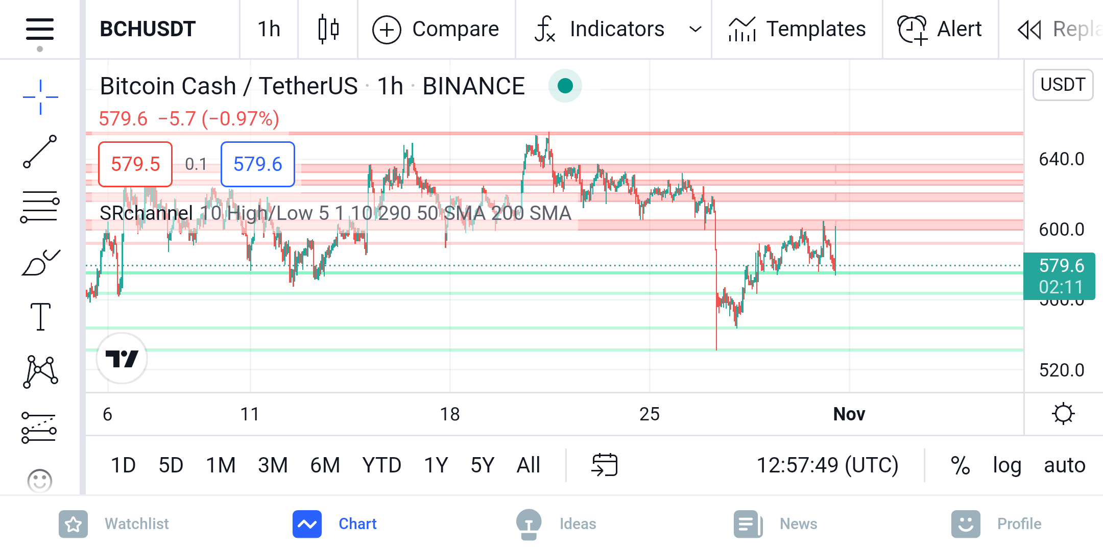Open Indicators via the fx icon
Image resolution: width=1103 pixels, height=551 pixels.
544,29
